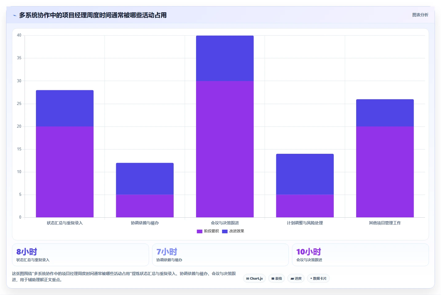Toggle the 改进效果 legend swatch
The height and width of the screenshot is (295, 441).
click(x=225, y=231)
